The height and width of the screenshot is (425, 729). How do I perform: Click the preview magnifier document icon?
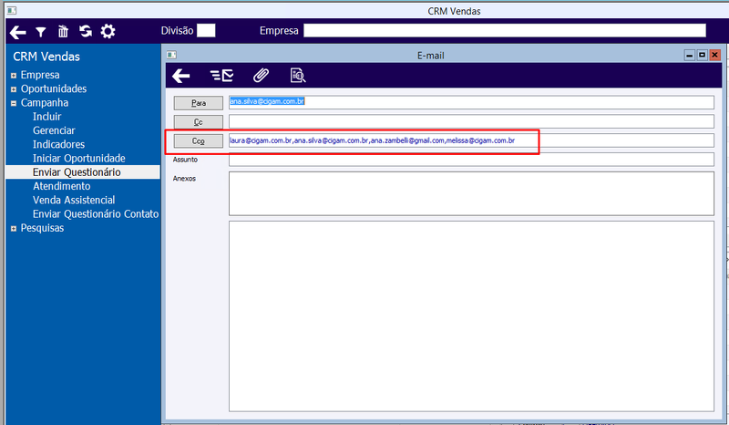click(298, 75)
